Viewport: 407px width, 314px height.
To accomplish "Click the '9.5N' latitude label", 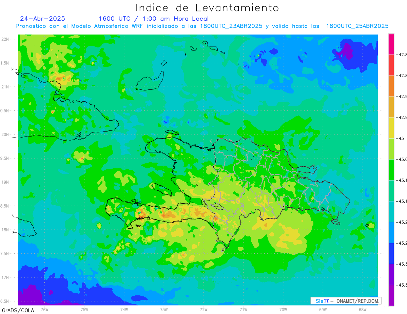I will pos(5,159).
